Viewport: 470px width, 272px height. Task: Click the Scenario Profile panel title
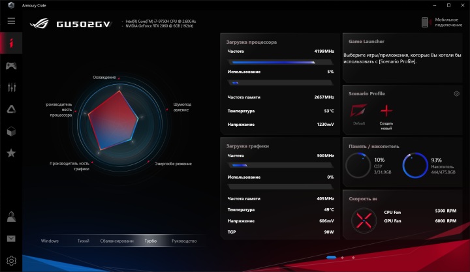click(x=367, y=93)
